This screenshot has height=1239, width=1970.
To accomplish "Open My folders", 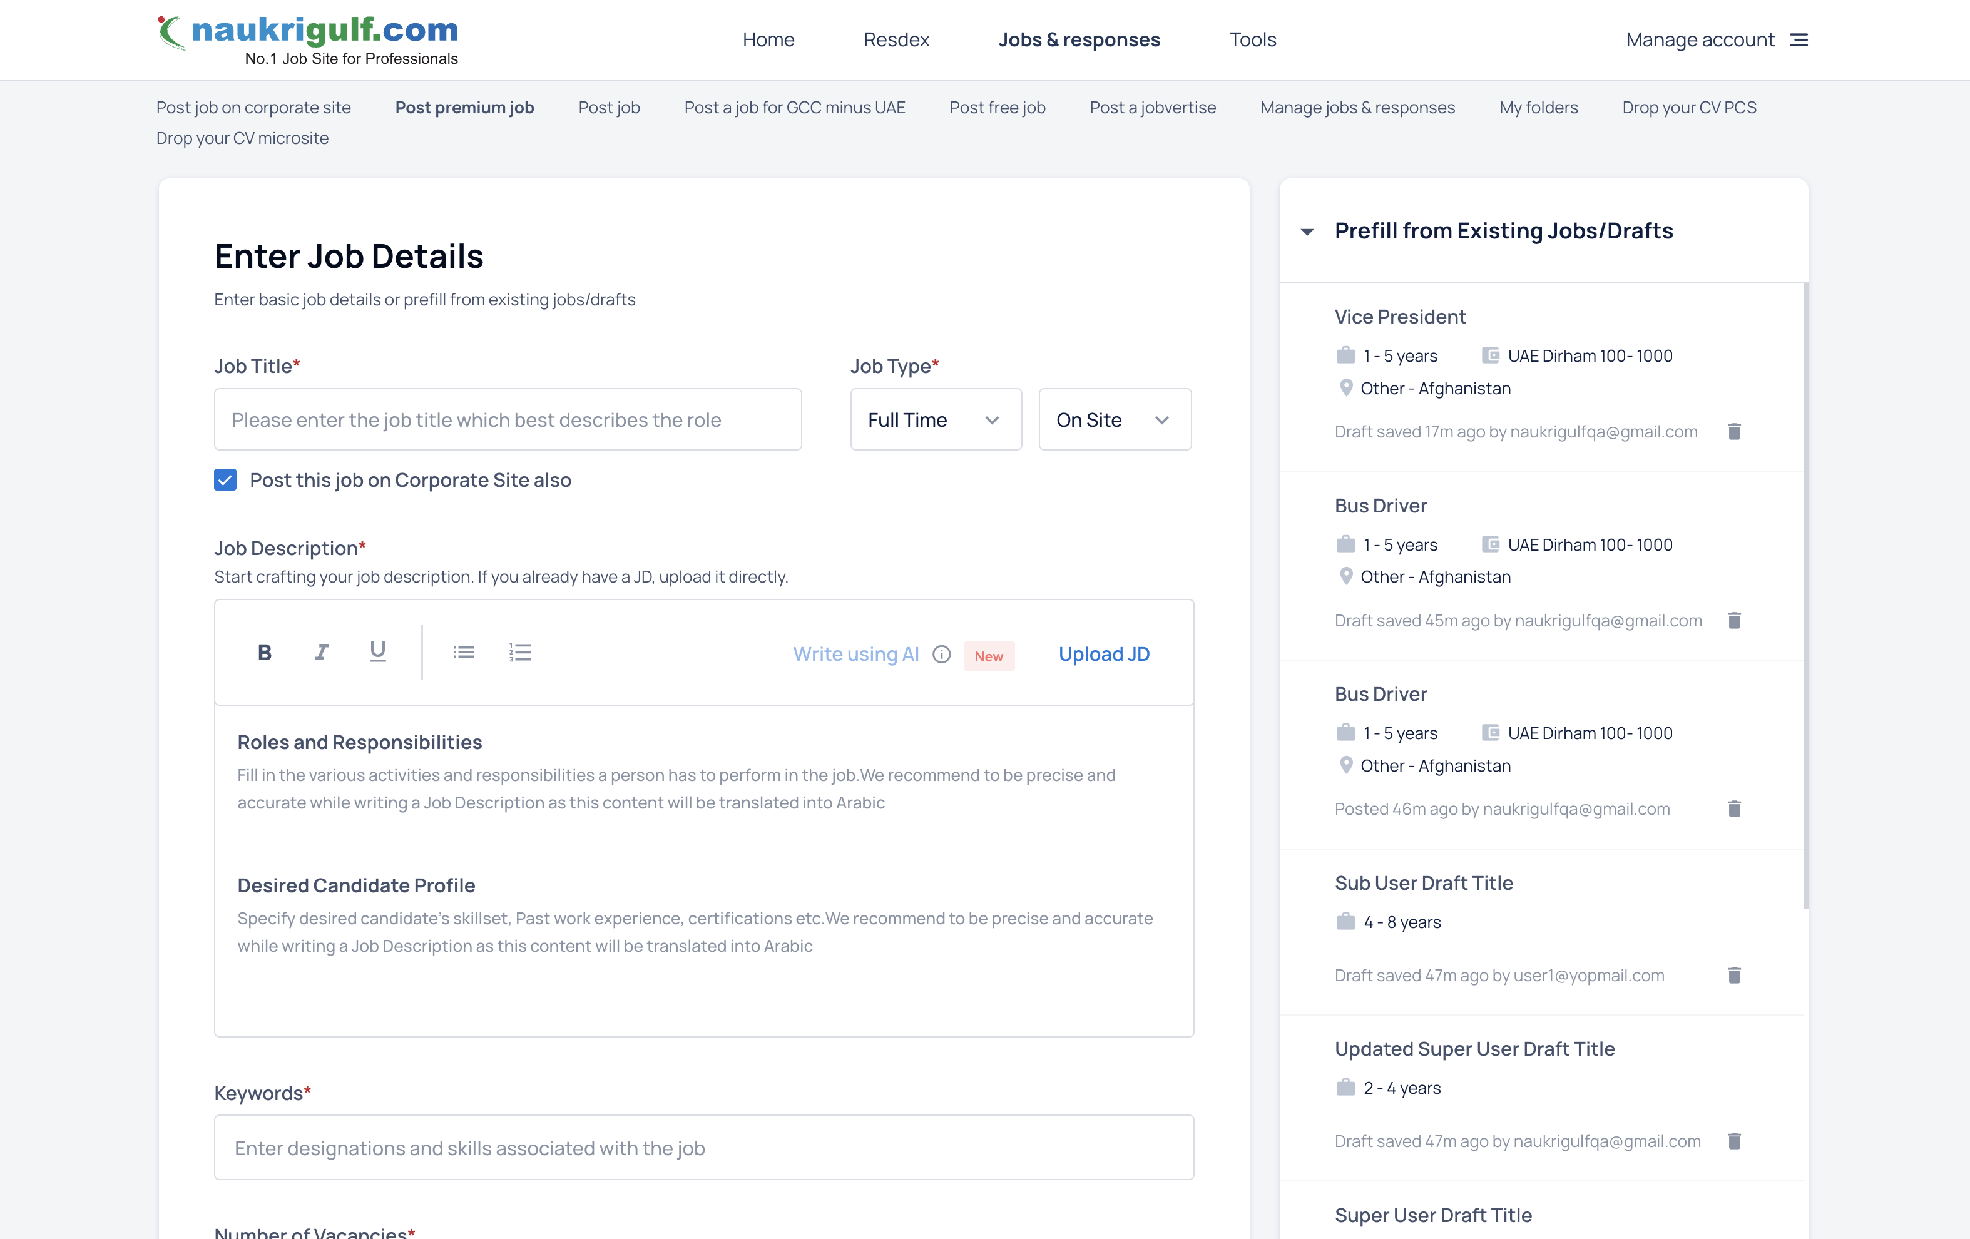I will [1538, 107].
